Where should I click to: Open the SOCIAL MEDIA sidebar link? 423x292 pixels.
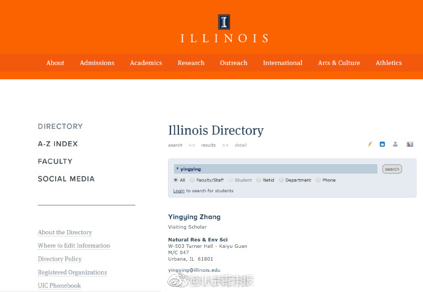pos(66,179)
